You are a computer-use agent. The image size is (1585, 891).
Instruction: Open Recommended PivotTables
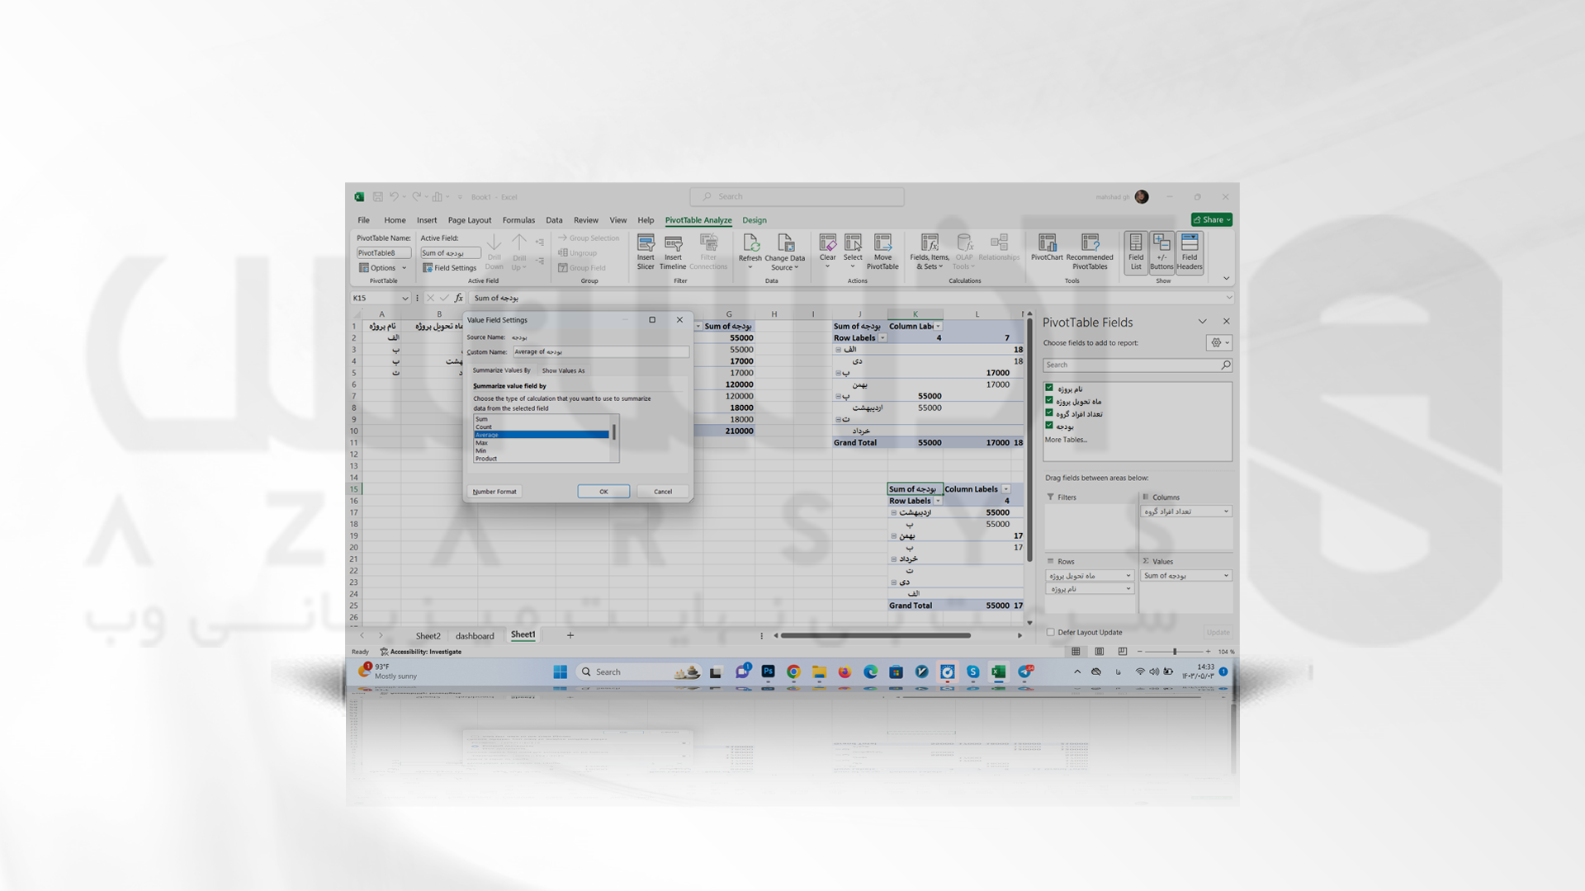(1090, 252)
